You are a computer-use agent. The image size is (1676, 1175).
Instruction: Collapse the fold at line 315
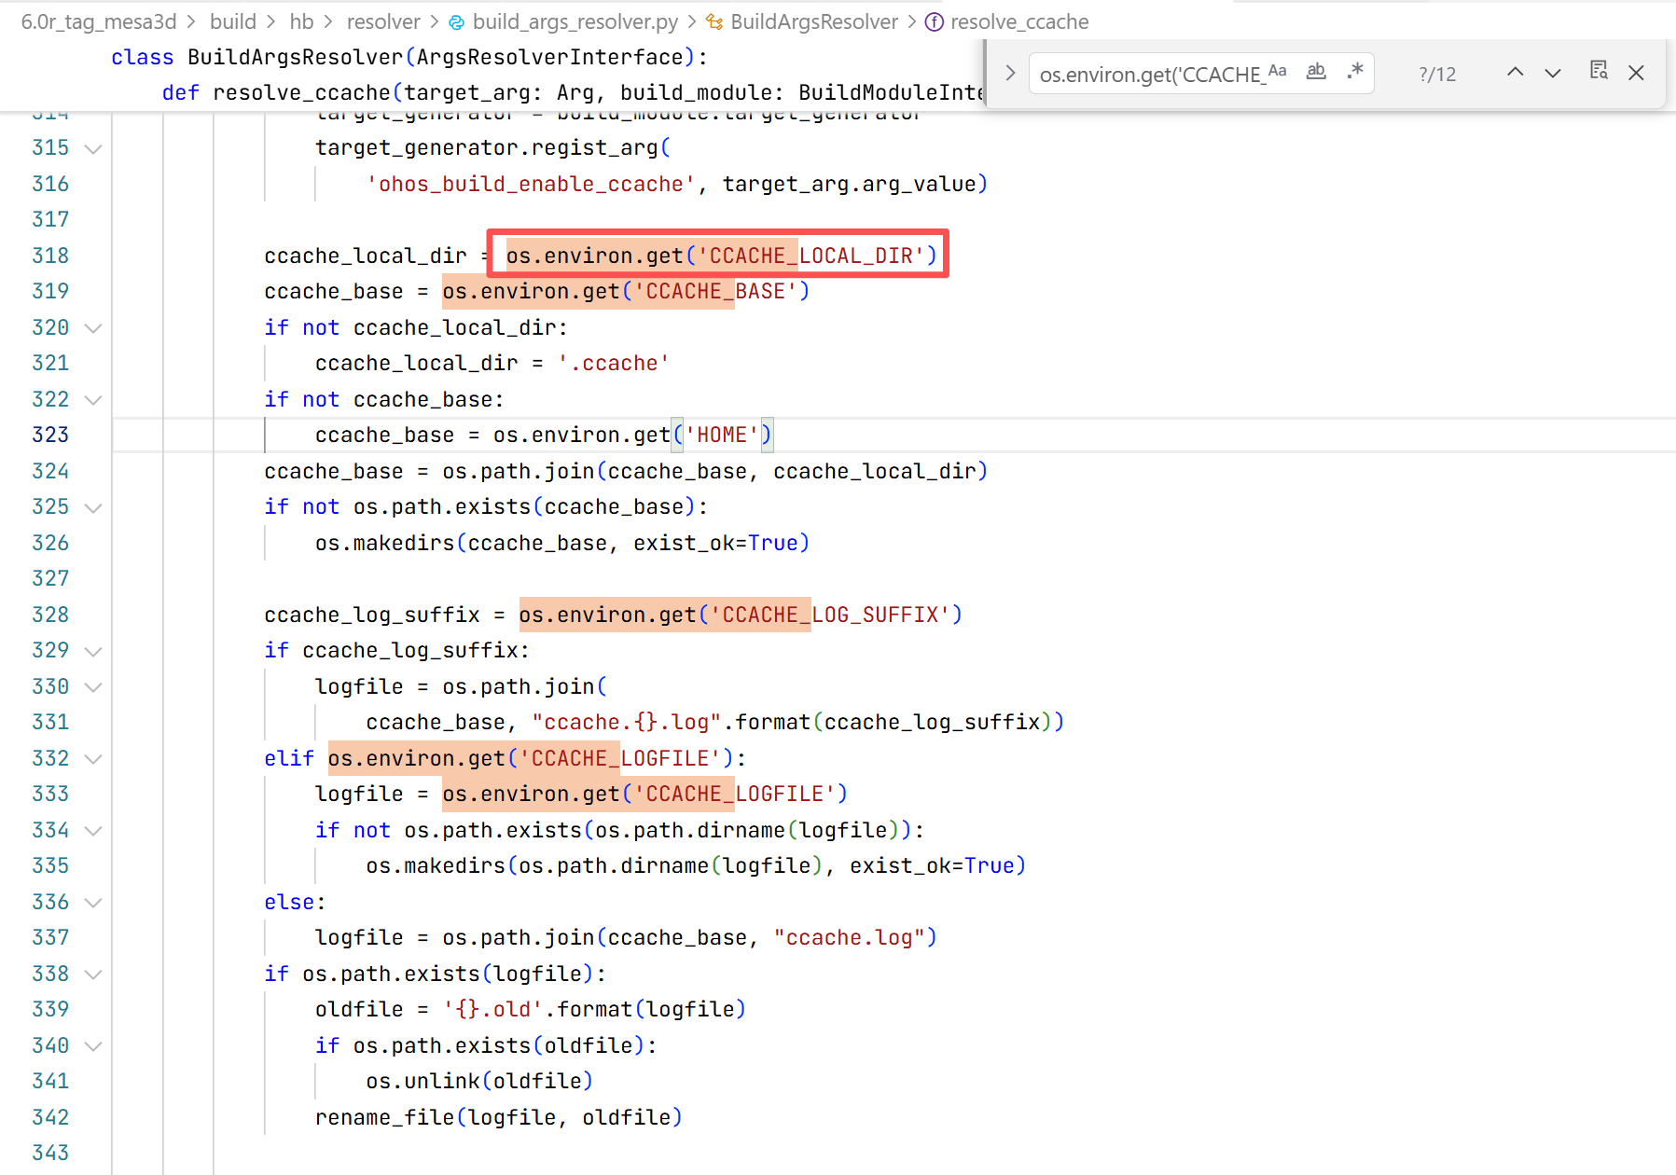click(x=93, y=148)
